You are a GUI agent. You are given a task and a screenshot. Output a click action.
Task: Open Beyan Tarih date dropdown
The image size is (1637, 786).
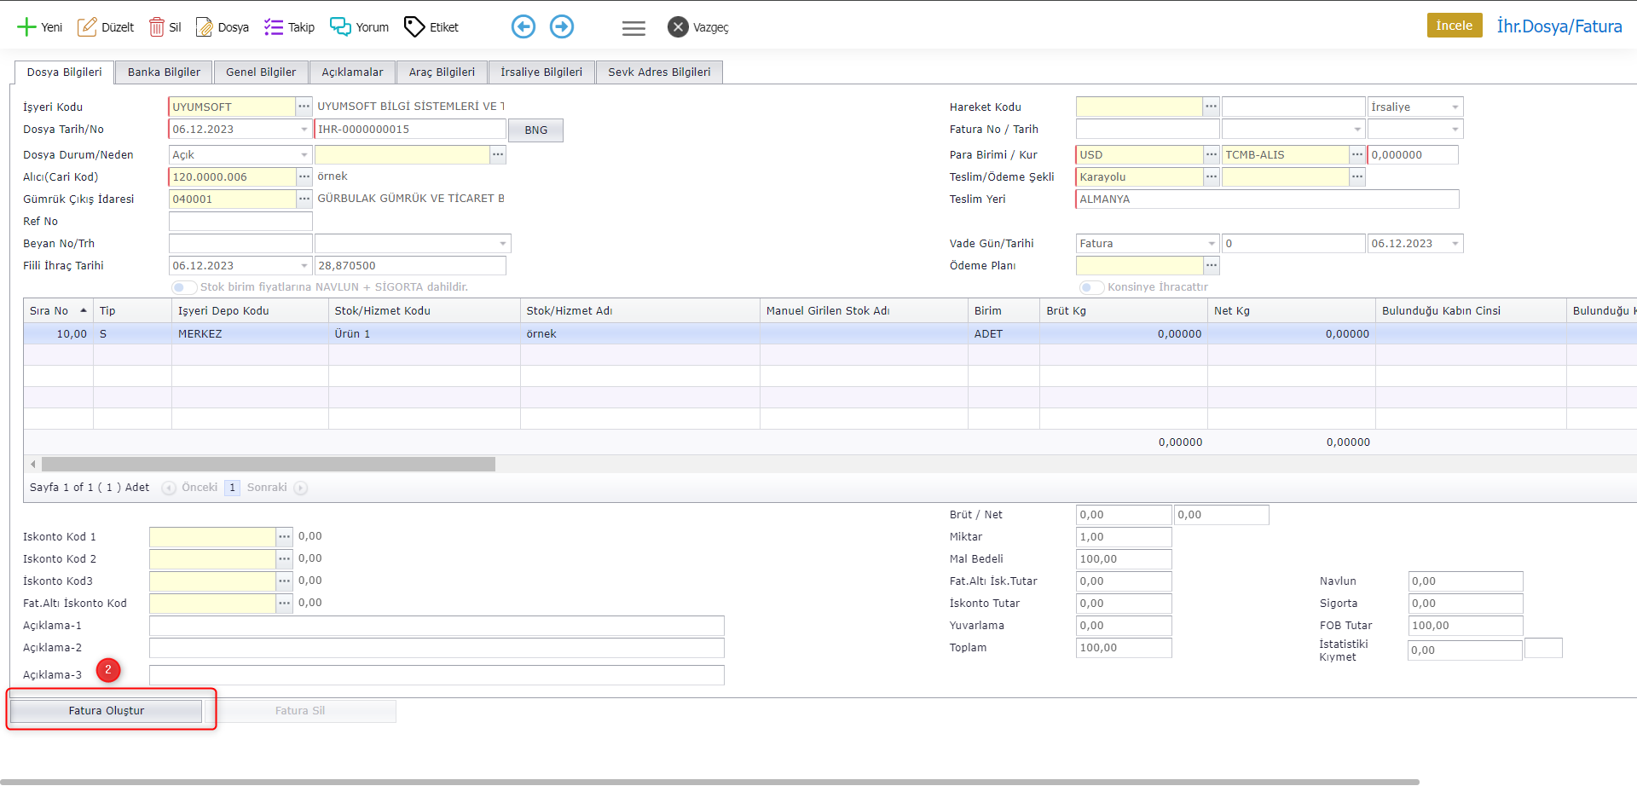(x=503, y=244)
